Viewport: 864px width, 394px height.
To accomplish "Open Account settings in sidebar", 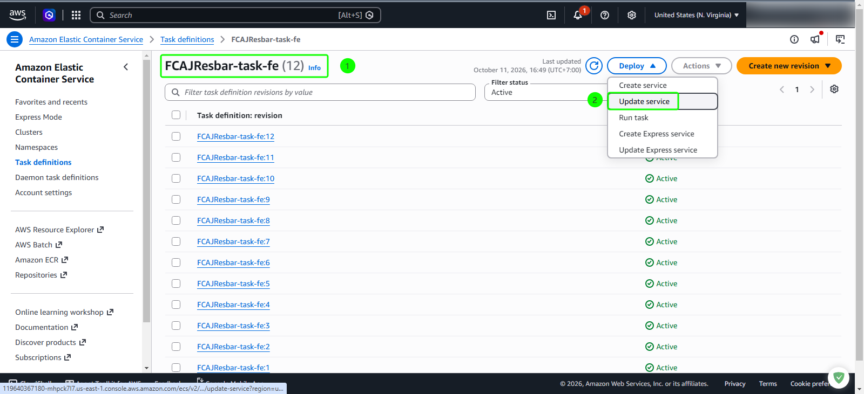I will [43, 192].
